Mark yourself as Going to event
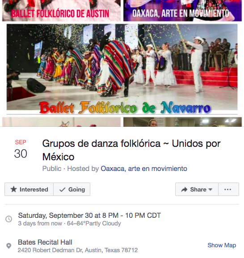244x258 pixels. click(72, 189)
